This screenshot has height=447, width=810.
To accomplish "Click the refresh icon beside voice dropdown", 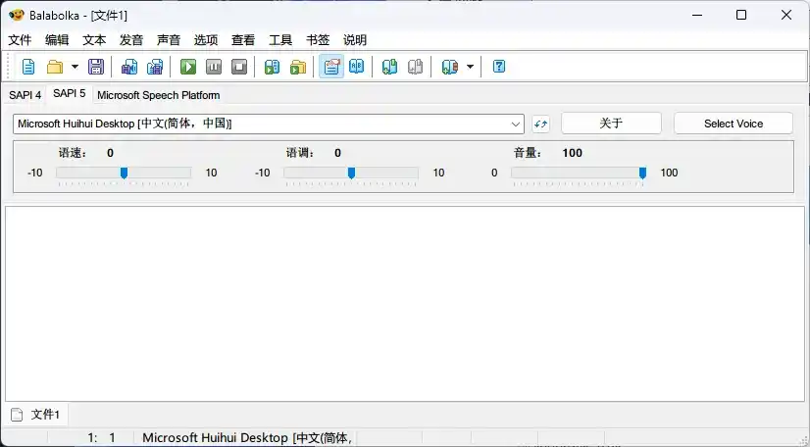I will pyautogui.click(x=541, y=124).
